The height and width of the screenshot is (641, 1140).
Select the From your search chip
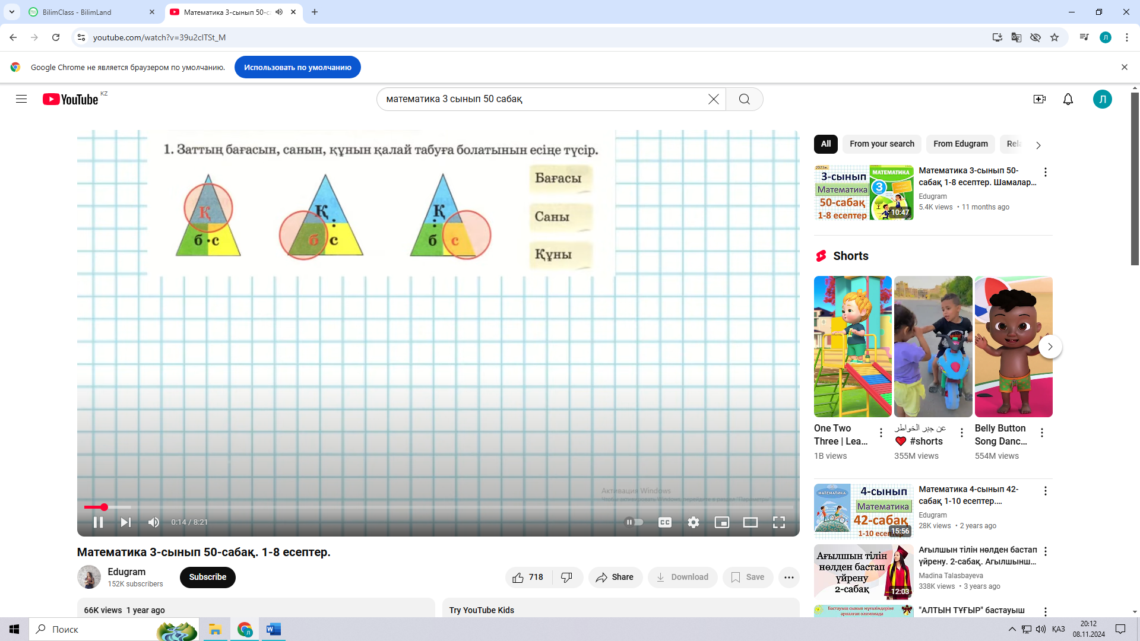pyautogui.click(x=881, y=144)
